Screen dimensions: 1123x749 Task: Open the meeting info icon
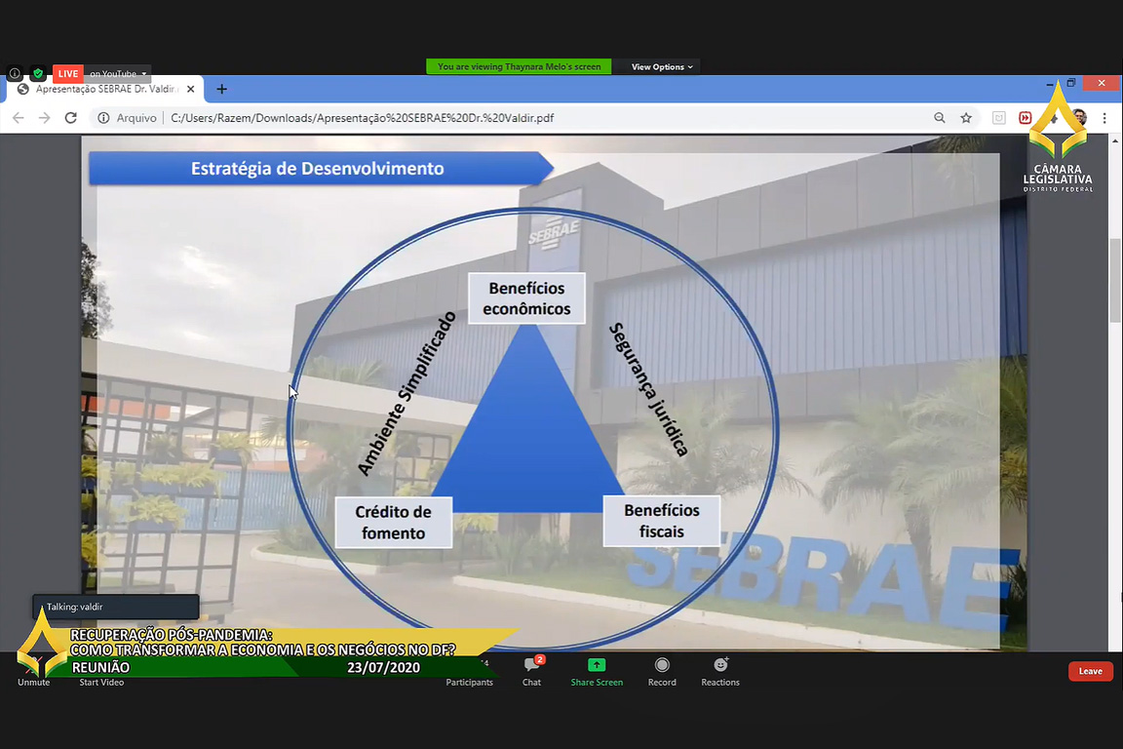[15, 73]
